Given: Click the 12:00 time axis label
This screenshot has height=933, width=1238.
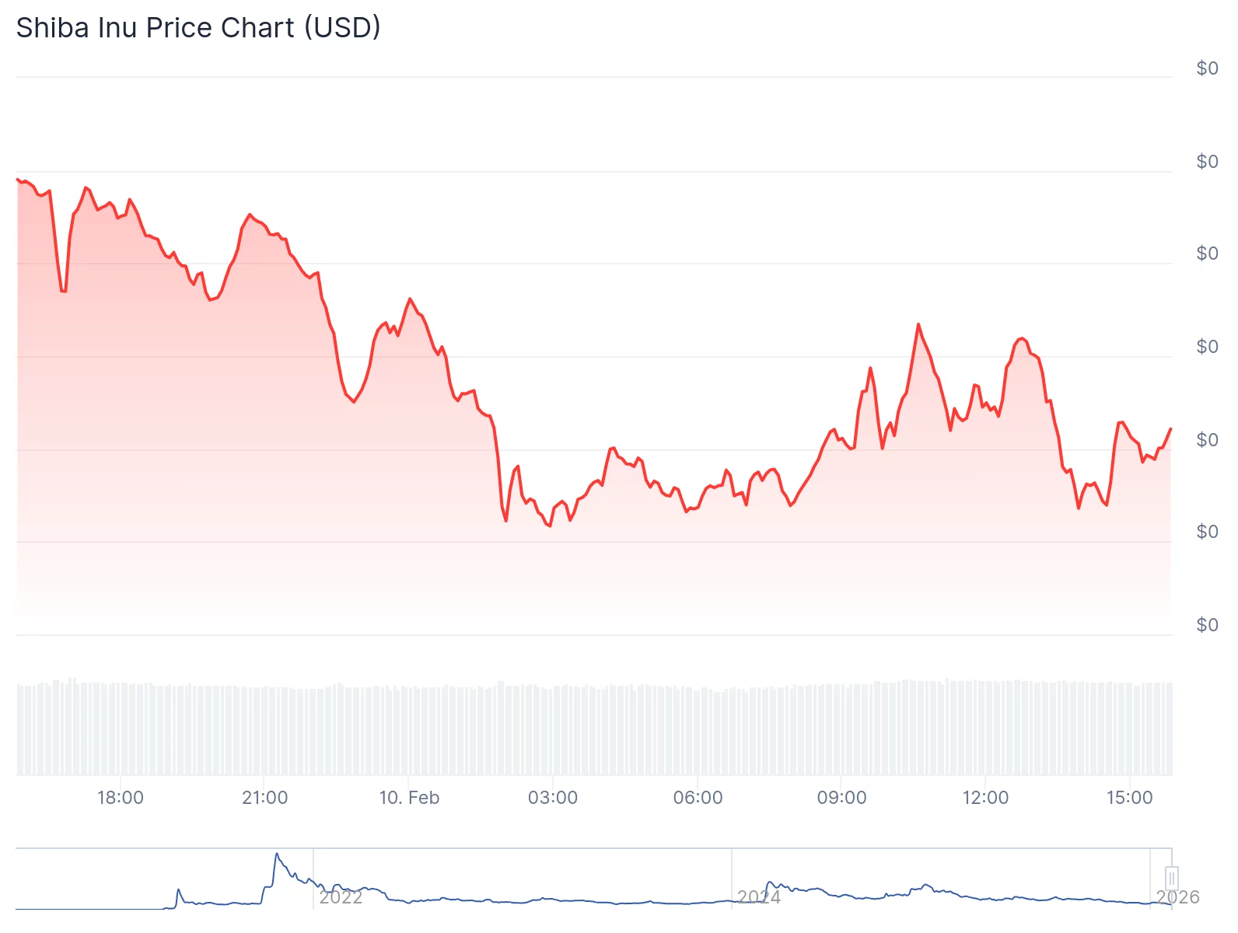Looking at the screenshot, I should (985, 798).
